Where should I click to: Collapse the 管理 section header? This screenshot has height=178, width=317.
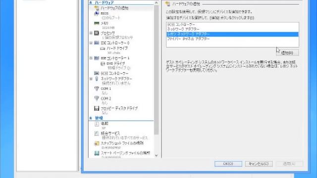point(91,118)
